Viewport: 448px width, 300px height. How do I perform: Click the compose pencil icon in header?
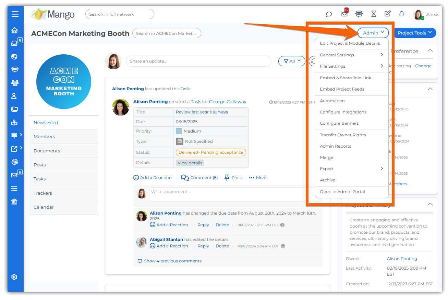388,14
